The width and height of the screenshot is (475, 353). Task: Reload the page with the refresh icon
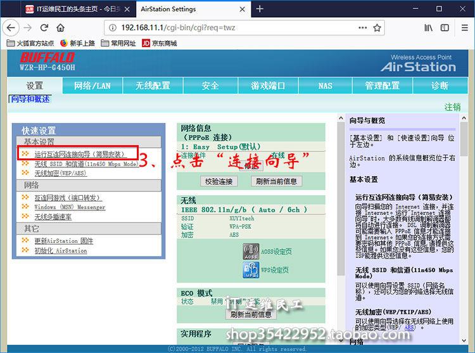click(x=44, y=28)
